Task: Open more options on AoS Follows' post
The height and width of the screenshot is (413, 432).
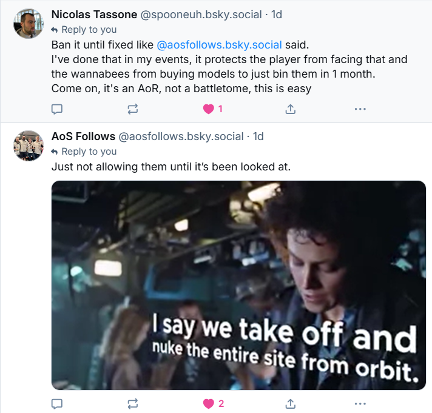Action: click(x=360, y=403)
